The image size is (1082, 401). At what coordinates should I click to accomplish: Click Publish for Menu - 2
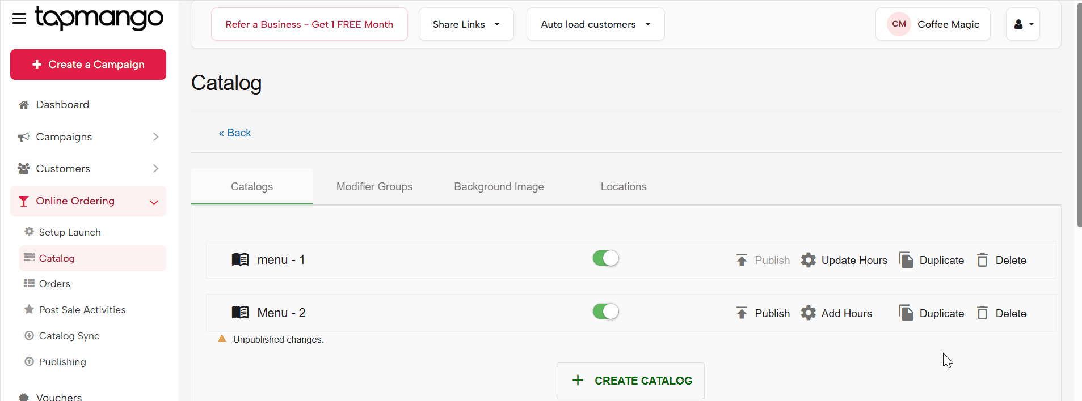point(763,313)
